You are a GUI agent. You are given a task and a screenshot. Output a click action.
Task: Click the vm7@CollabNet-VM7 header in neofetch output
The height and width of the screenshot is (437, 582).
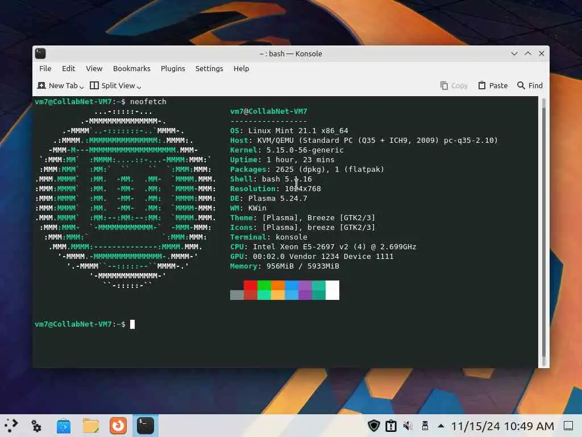coord(269,112)
